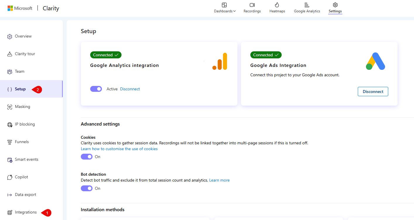Open the Settings tab label

coord(335,11)
